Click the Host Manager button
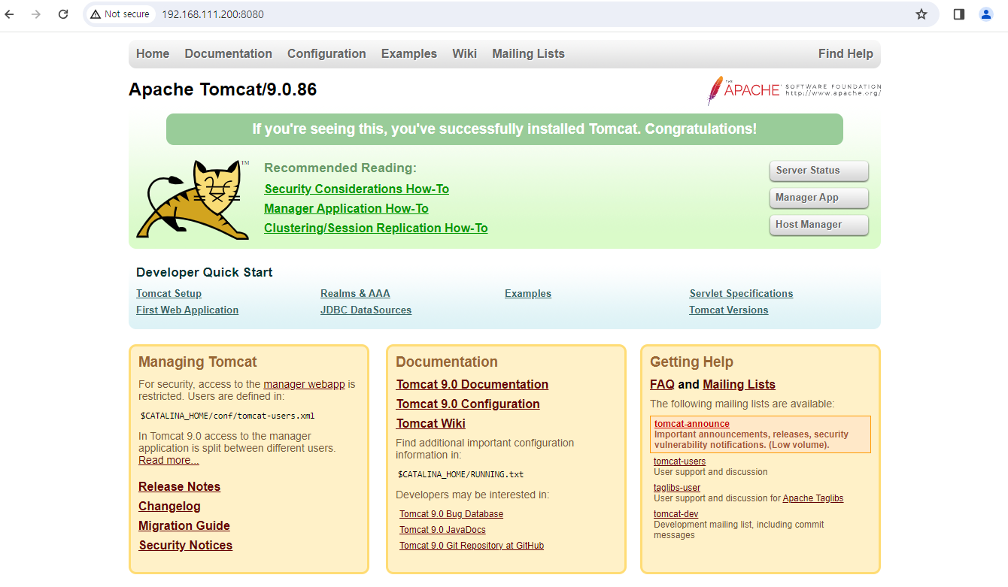This screenshot has height=587, width=1008. pos(818,225)
